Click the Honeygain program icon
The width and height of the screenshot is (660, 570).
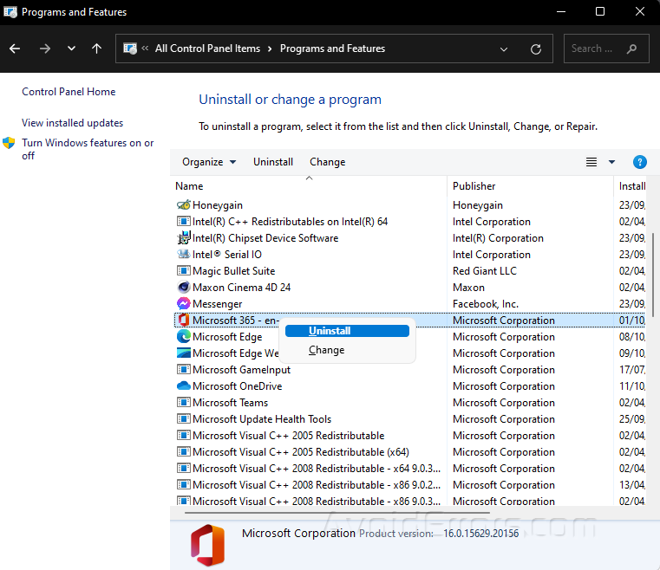(183, 205)
